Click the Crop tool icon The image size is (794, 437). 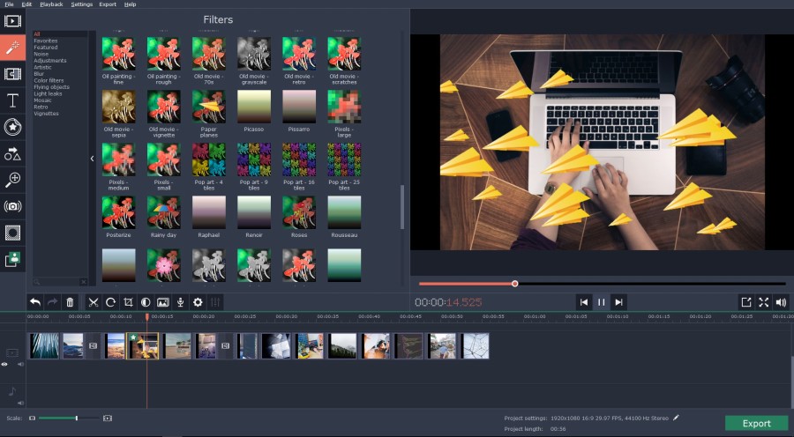click(128, 302)
